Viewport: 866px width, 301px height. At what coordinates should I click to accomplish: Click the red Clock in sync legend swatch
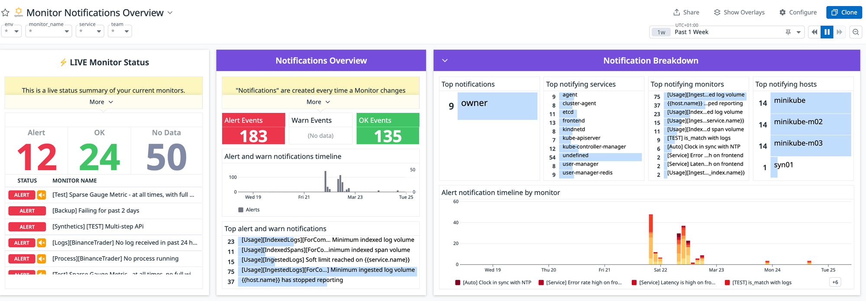[458, 283]
